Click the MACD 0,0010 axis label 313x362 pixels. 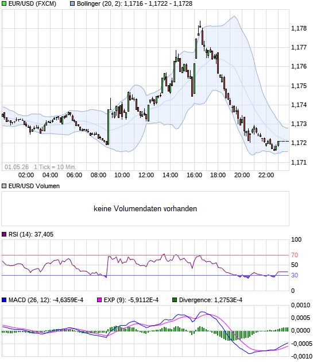[300, 305]
